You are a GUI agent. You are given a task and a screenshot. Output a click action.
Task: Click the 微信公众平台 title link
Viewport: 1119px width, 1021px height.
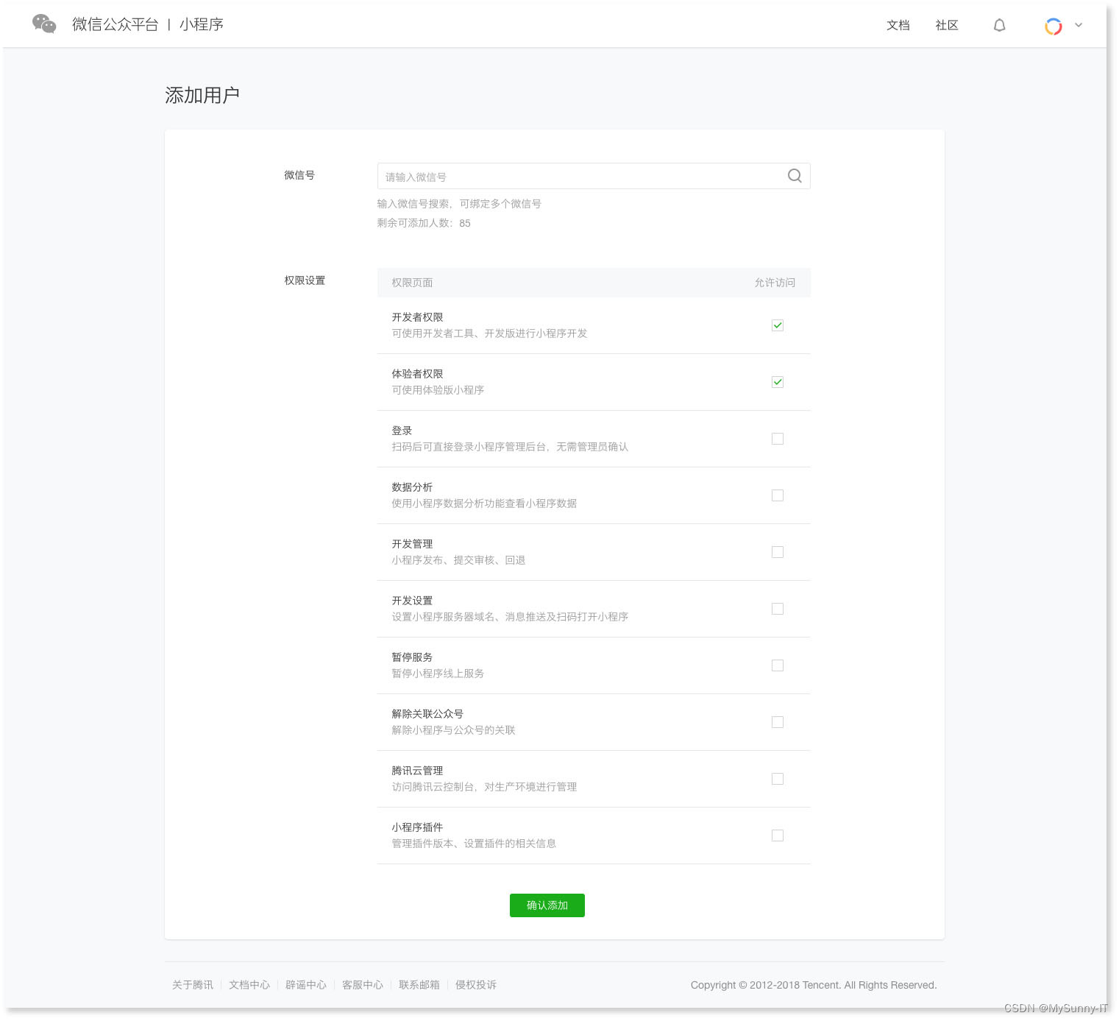point(116,24)
